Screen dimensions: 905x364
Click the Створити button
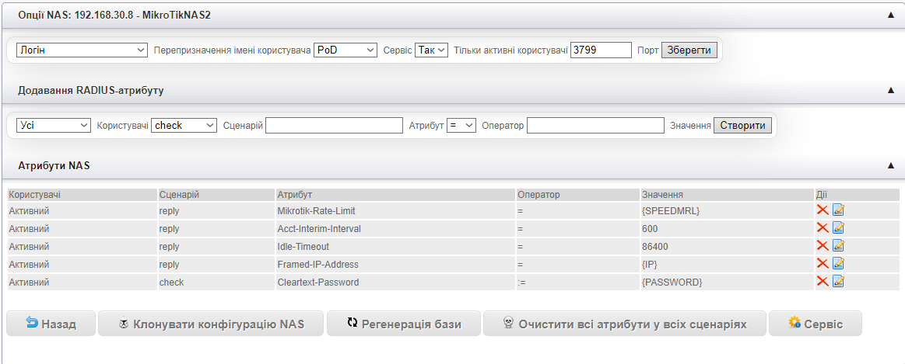(742, 125)
